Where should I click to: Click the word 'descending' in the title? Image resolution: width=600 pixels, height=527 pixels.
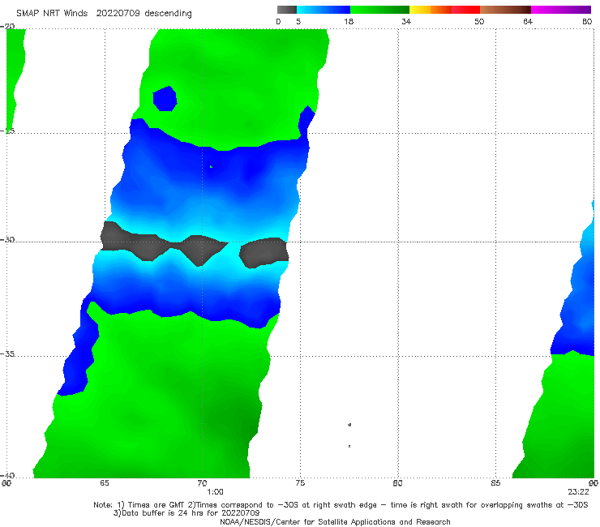169,14
